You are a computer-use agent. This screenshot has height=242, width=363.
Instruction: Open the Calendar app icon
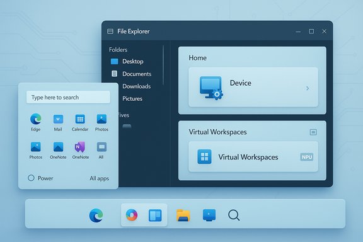[80, 119]
